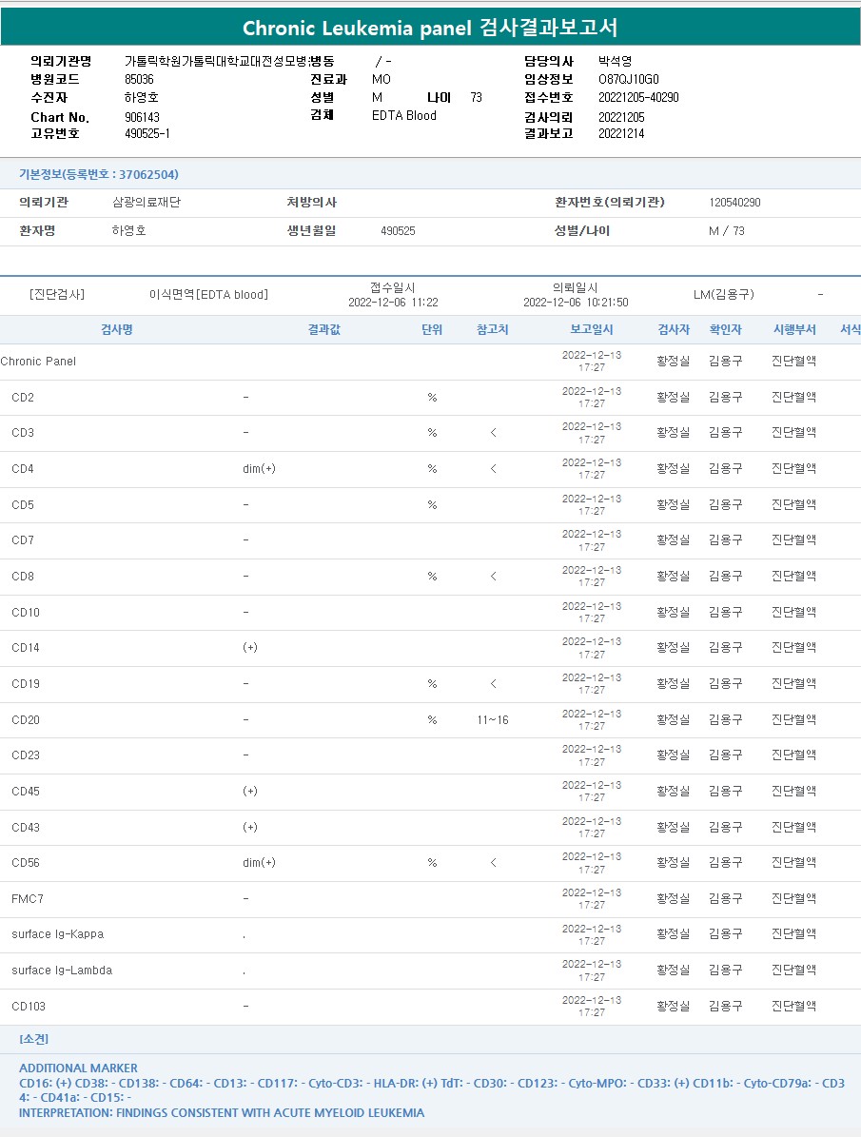Select the CD20 test name row

(26, 720)
